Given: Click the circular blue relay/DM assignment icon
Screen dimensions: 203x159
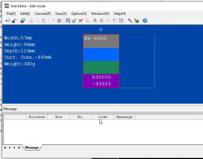Looking at the screenshot, I should 68,21.
